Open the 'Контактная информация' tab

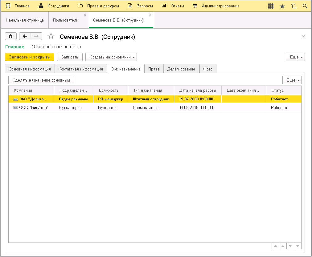pyautogui.click(x=81, y=69)
